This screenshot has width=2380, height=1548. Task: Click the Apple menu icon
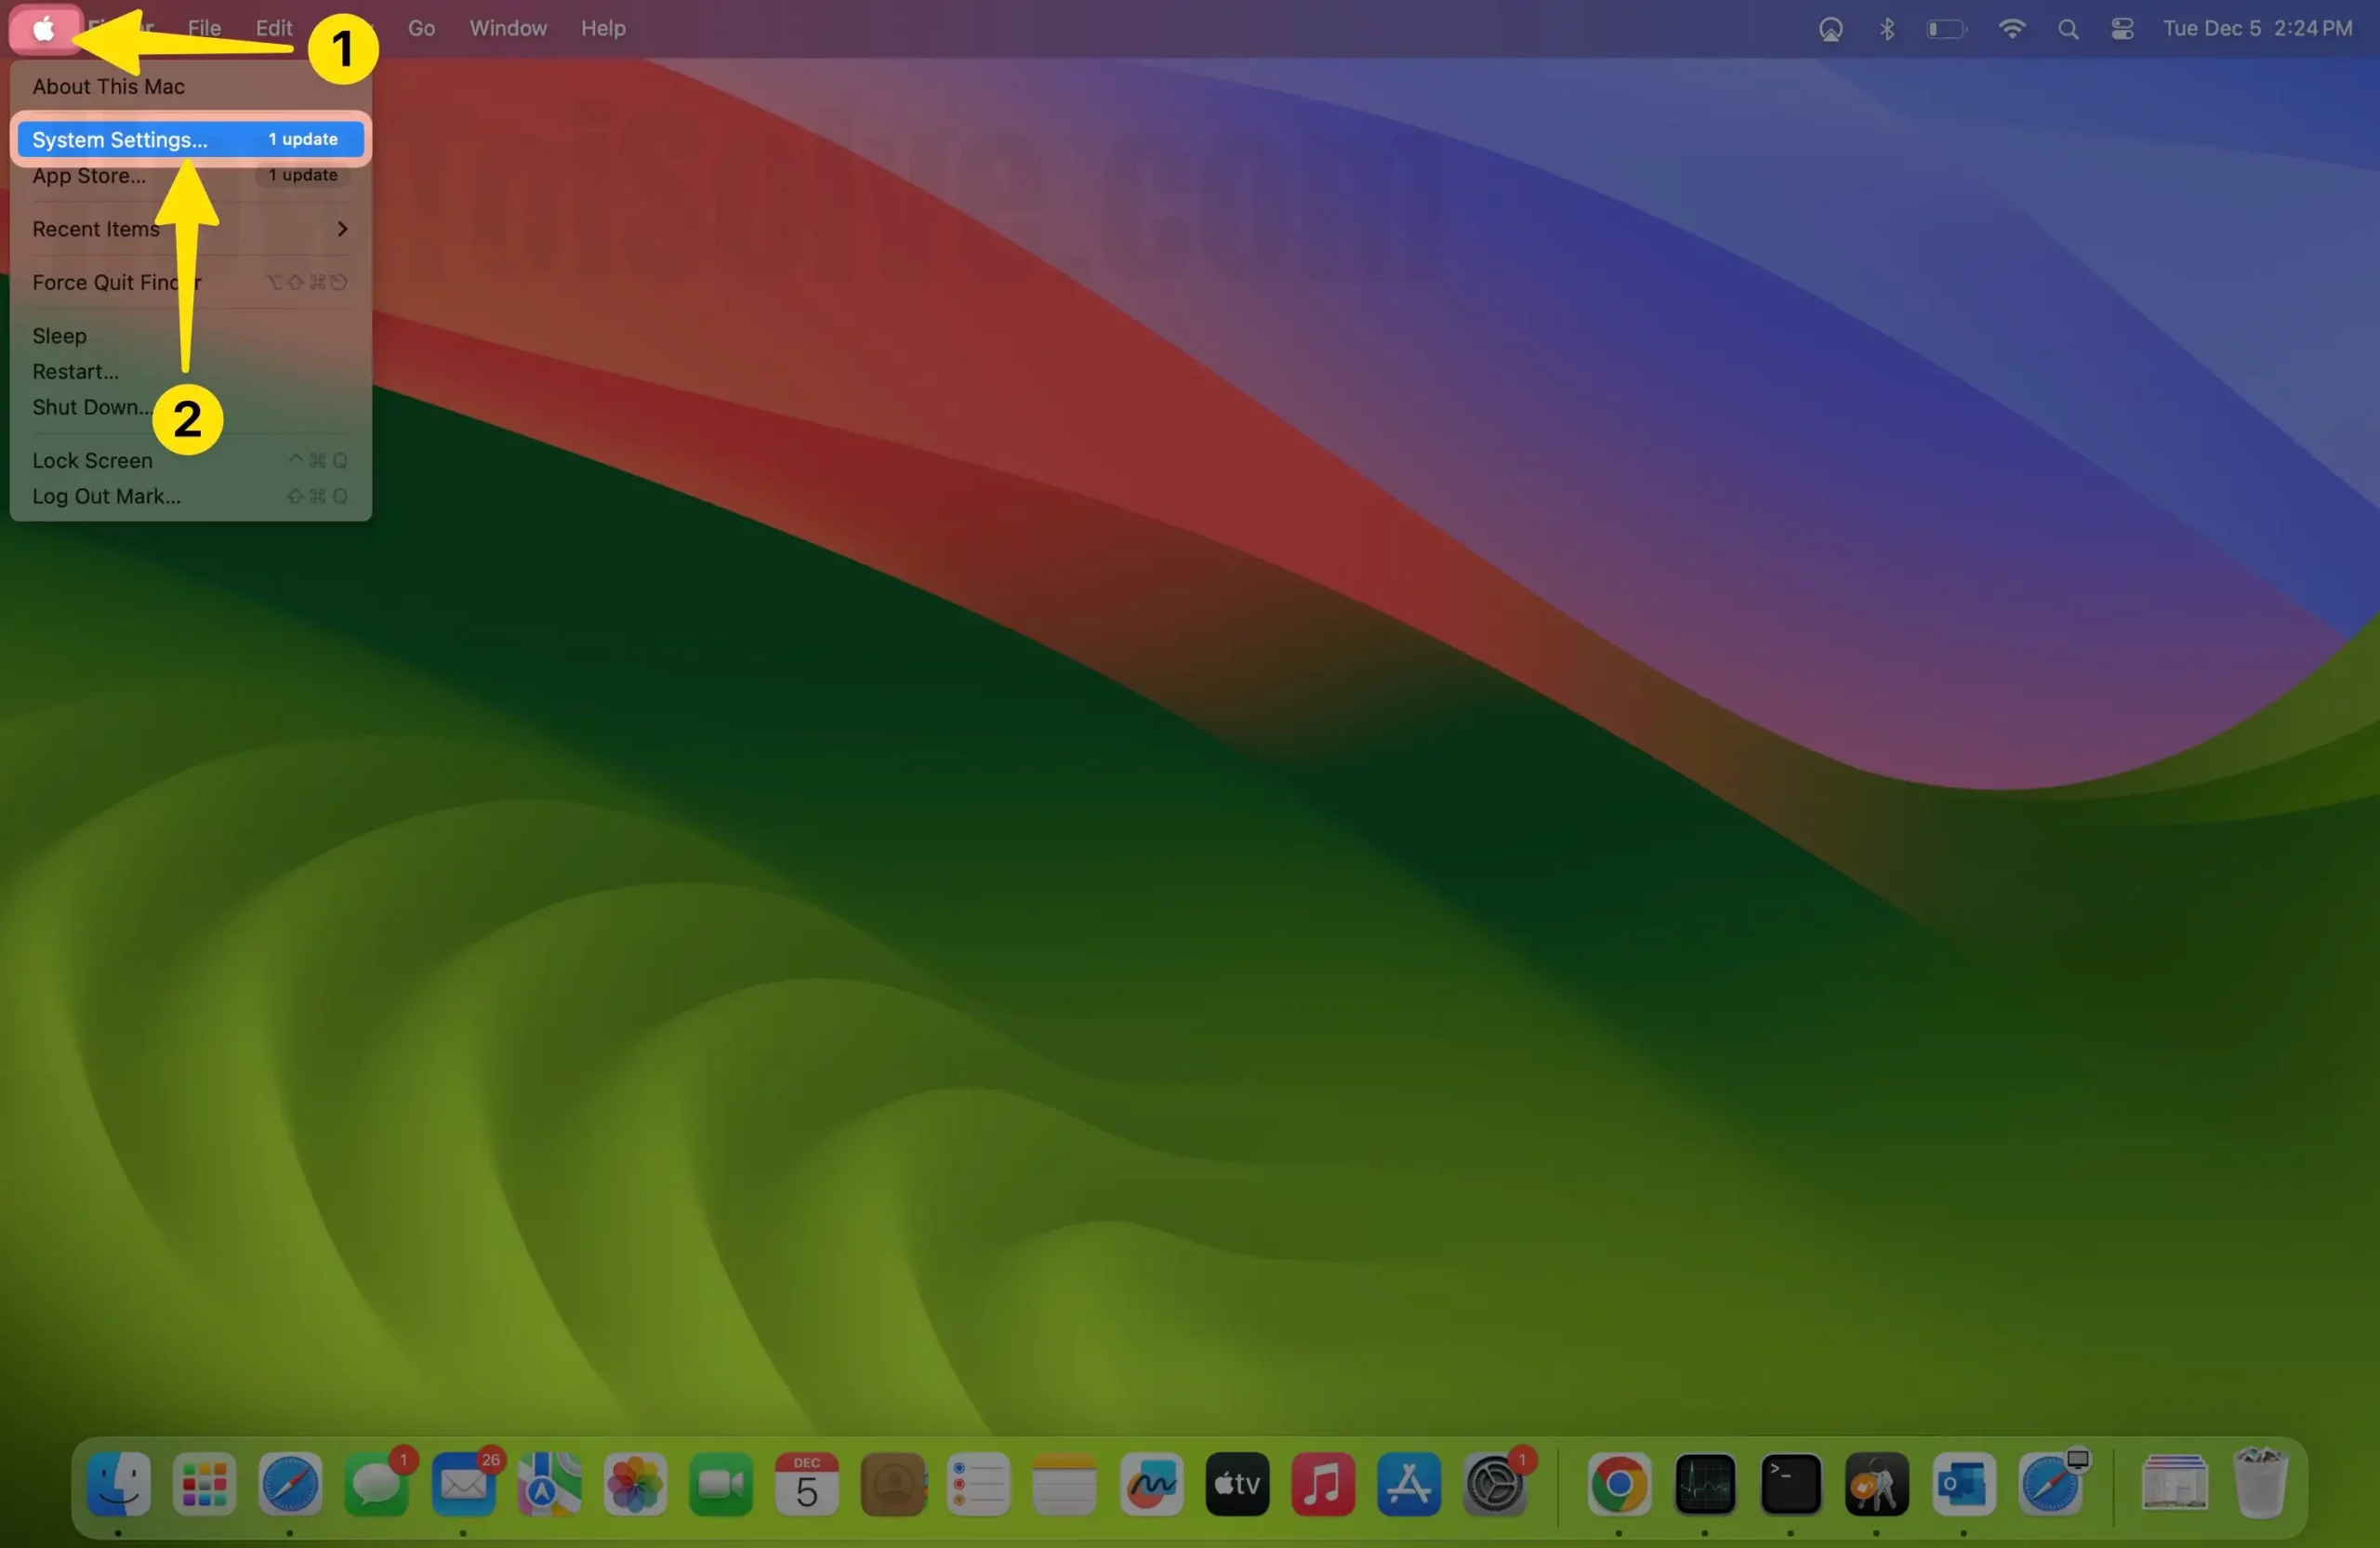click(x=44, y=29)
